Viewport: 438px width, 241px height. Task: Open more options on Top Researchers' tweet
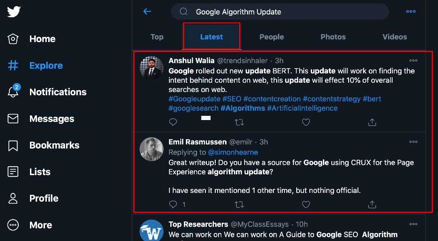[413, 224]
